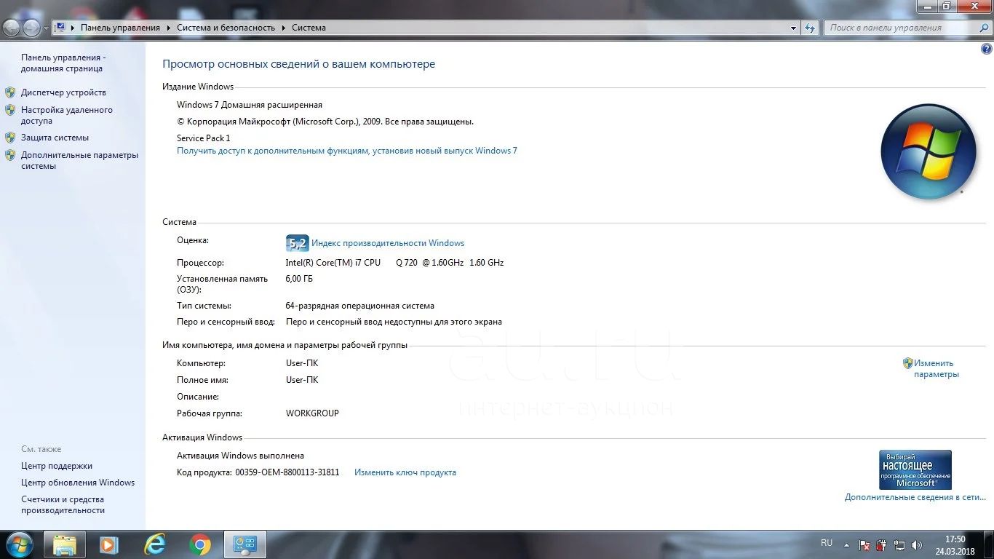Open Настройка удаленного доступа
994x559 pixels.
[x=66, y=115]
